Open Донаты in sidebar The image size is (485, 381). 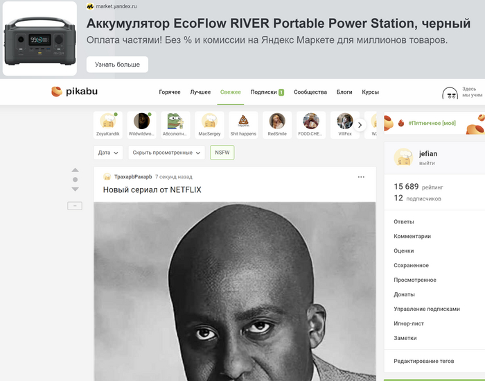[x=404, y=294]
